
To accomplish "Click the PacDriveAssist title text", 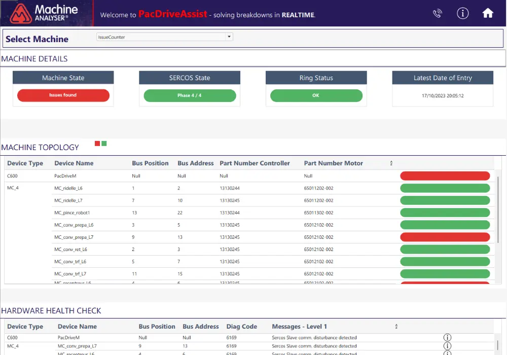I will [x=173, y=14].
